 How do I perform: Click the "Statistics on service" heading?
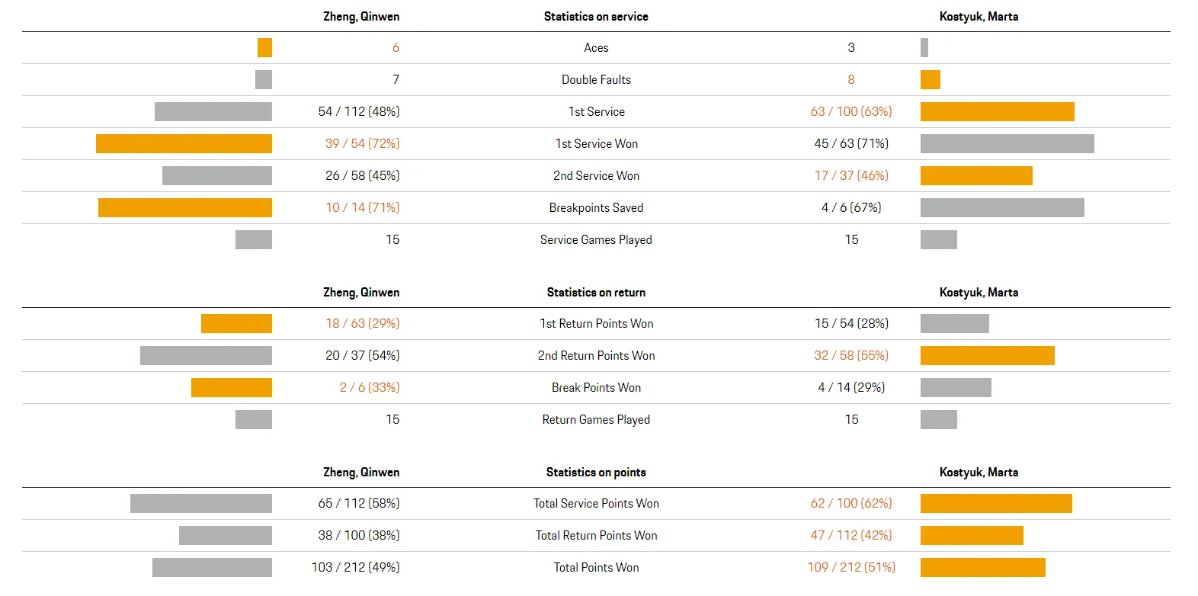[596, 16]
